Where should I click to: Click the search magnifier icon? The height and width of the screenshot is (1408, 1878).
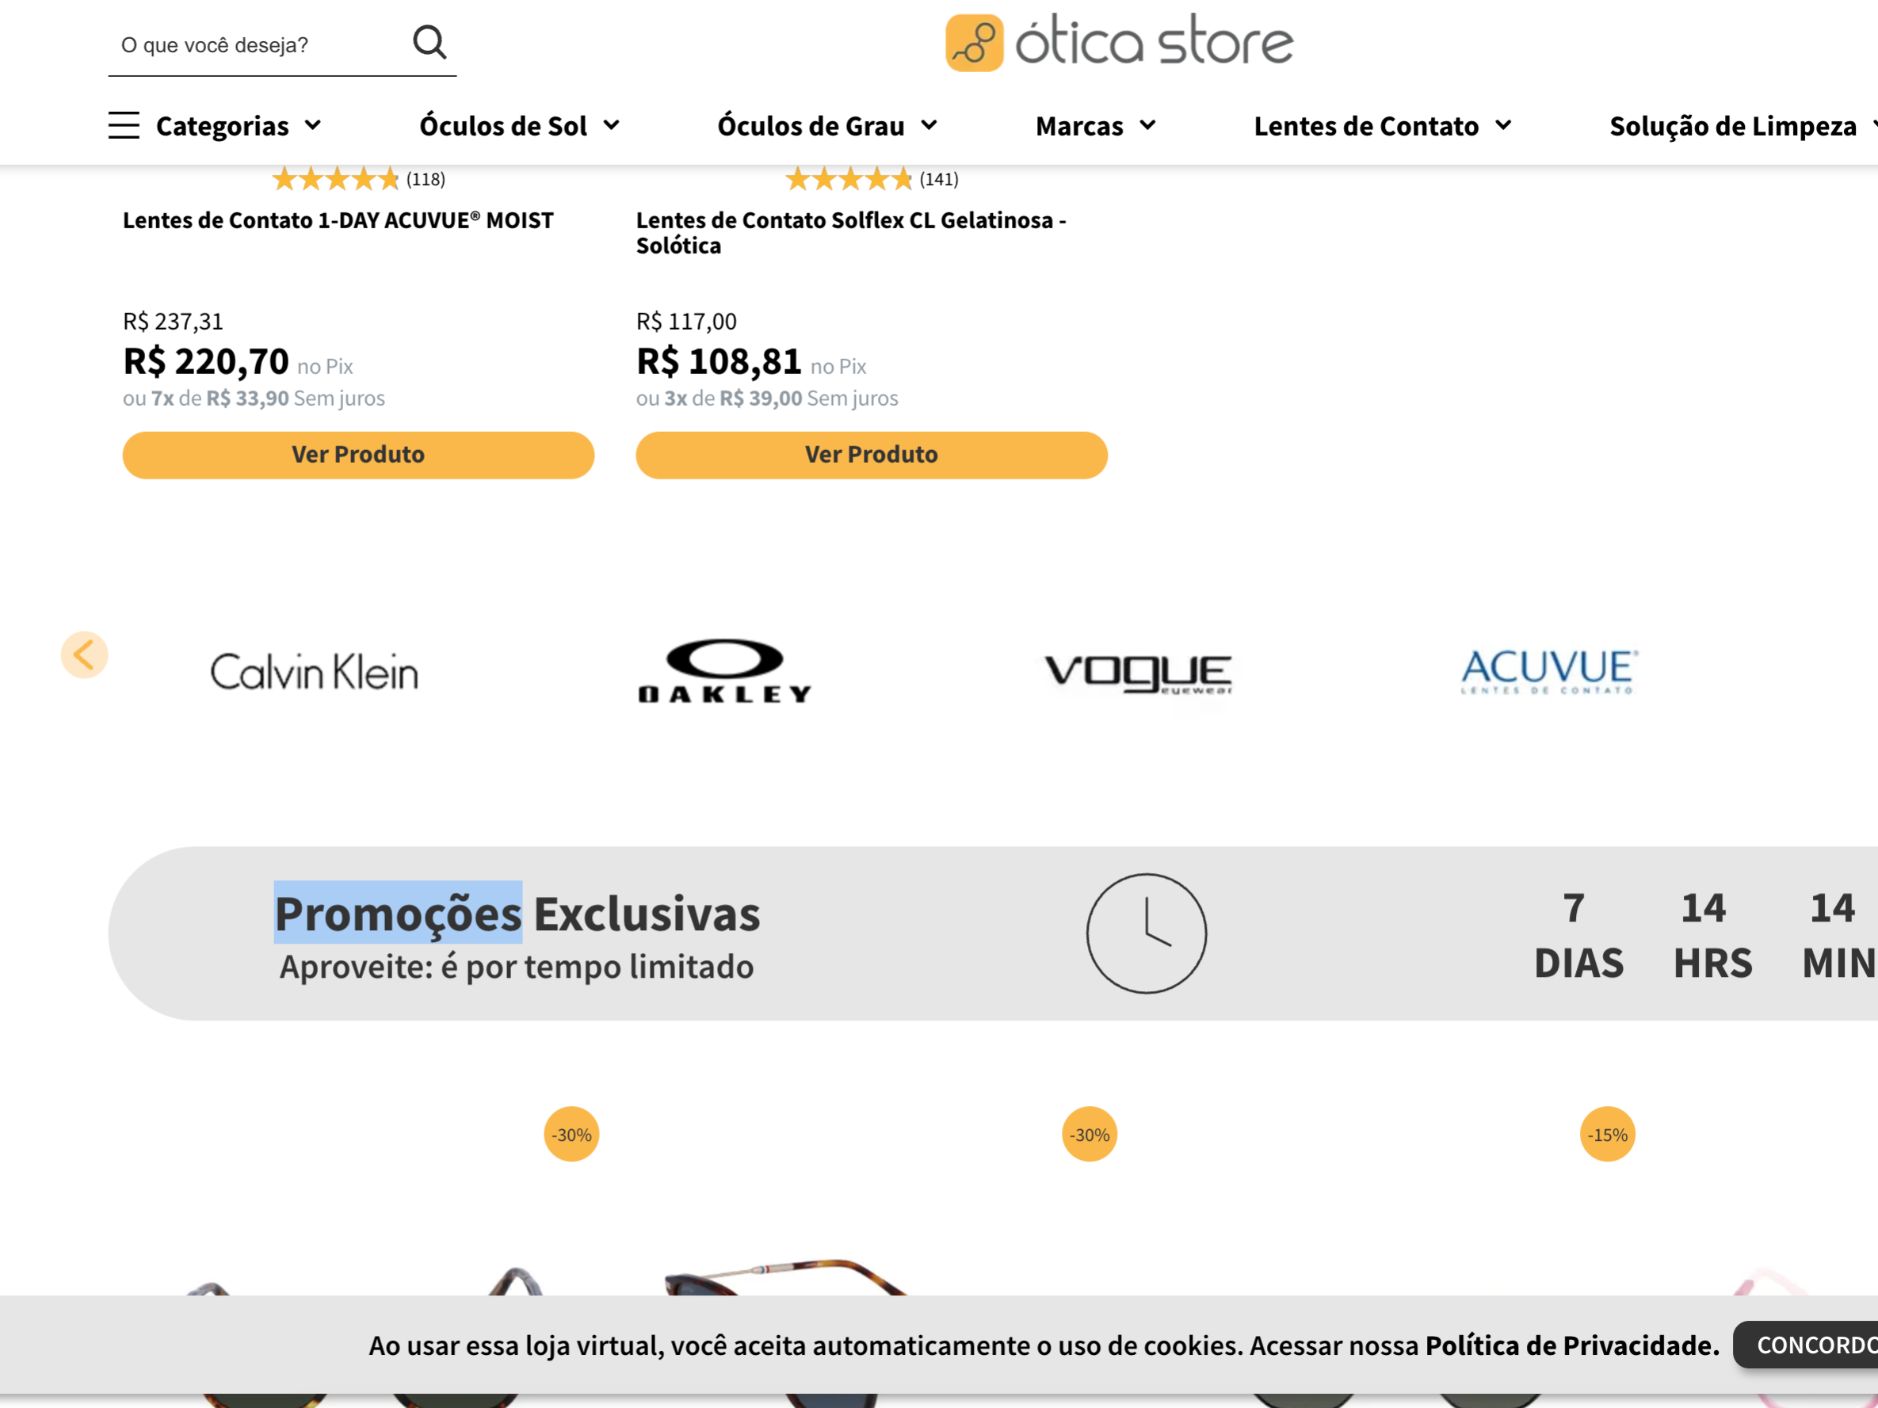(429, 41)
